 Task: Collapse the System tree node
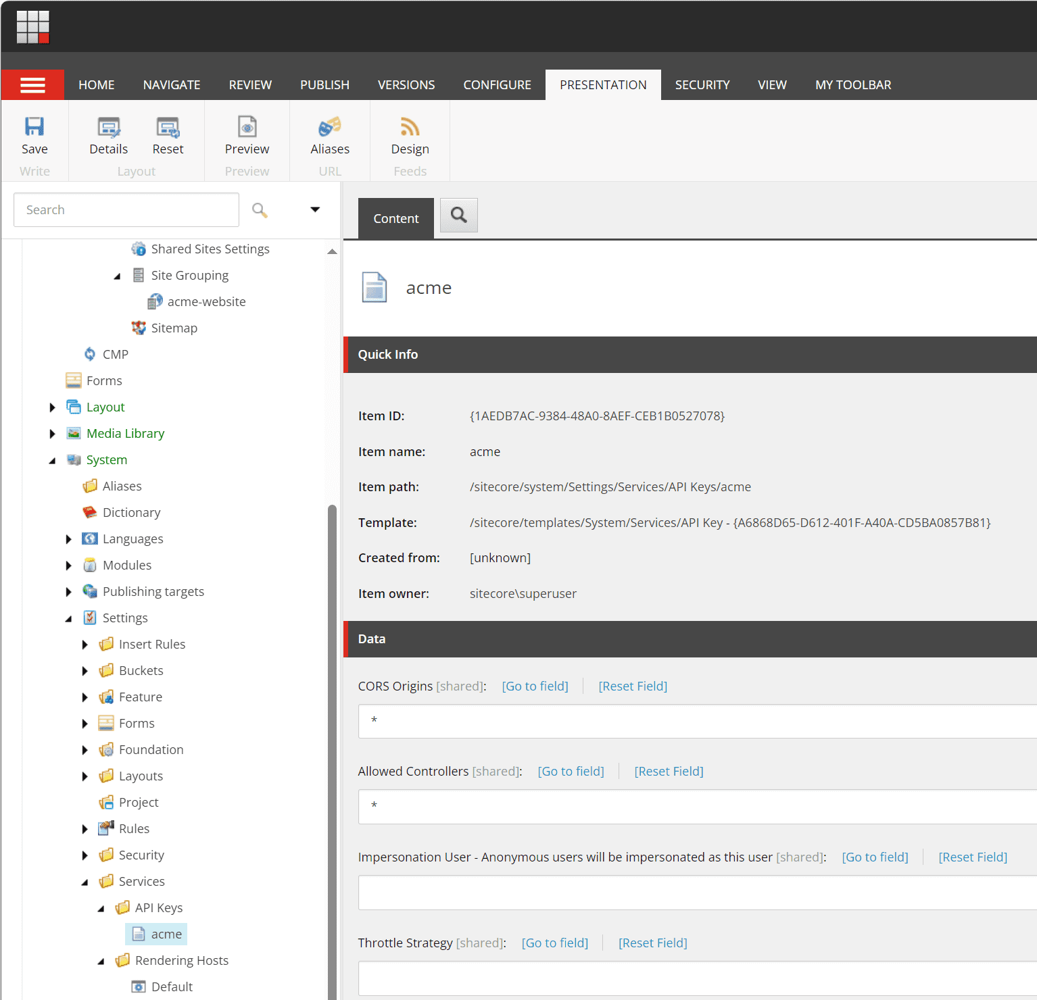click(52, 460)
